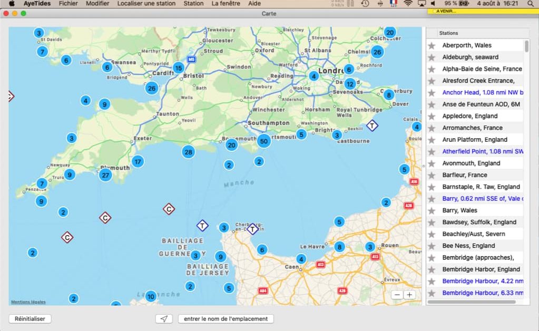Open the Localiser une station menu
The image size is (539, 331).
tap(146, 4)
